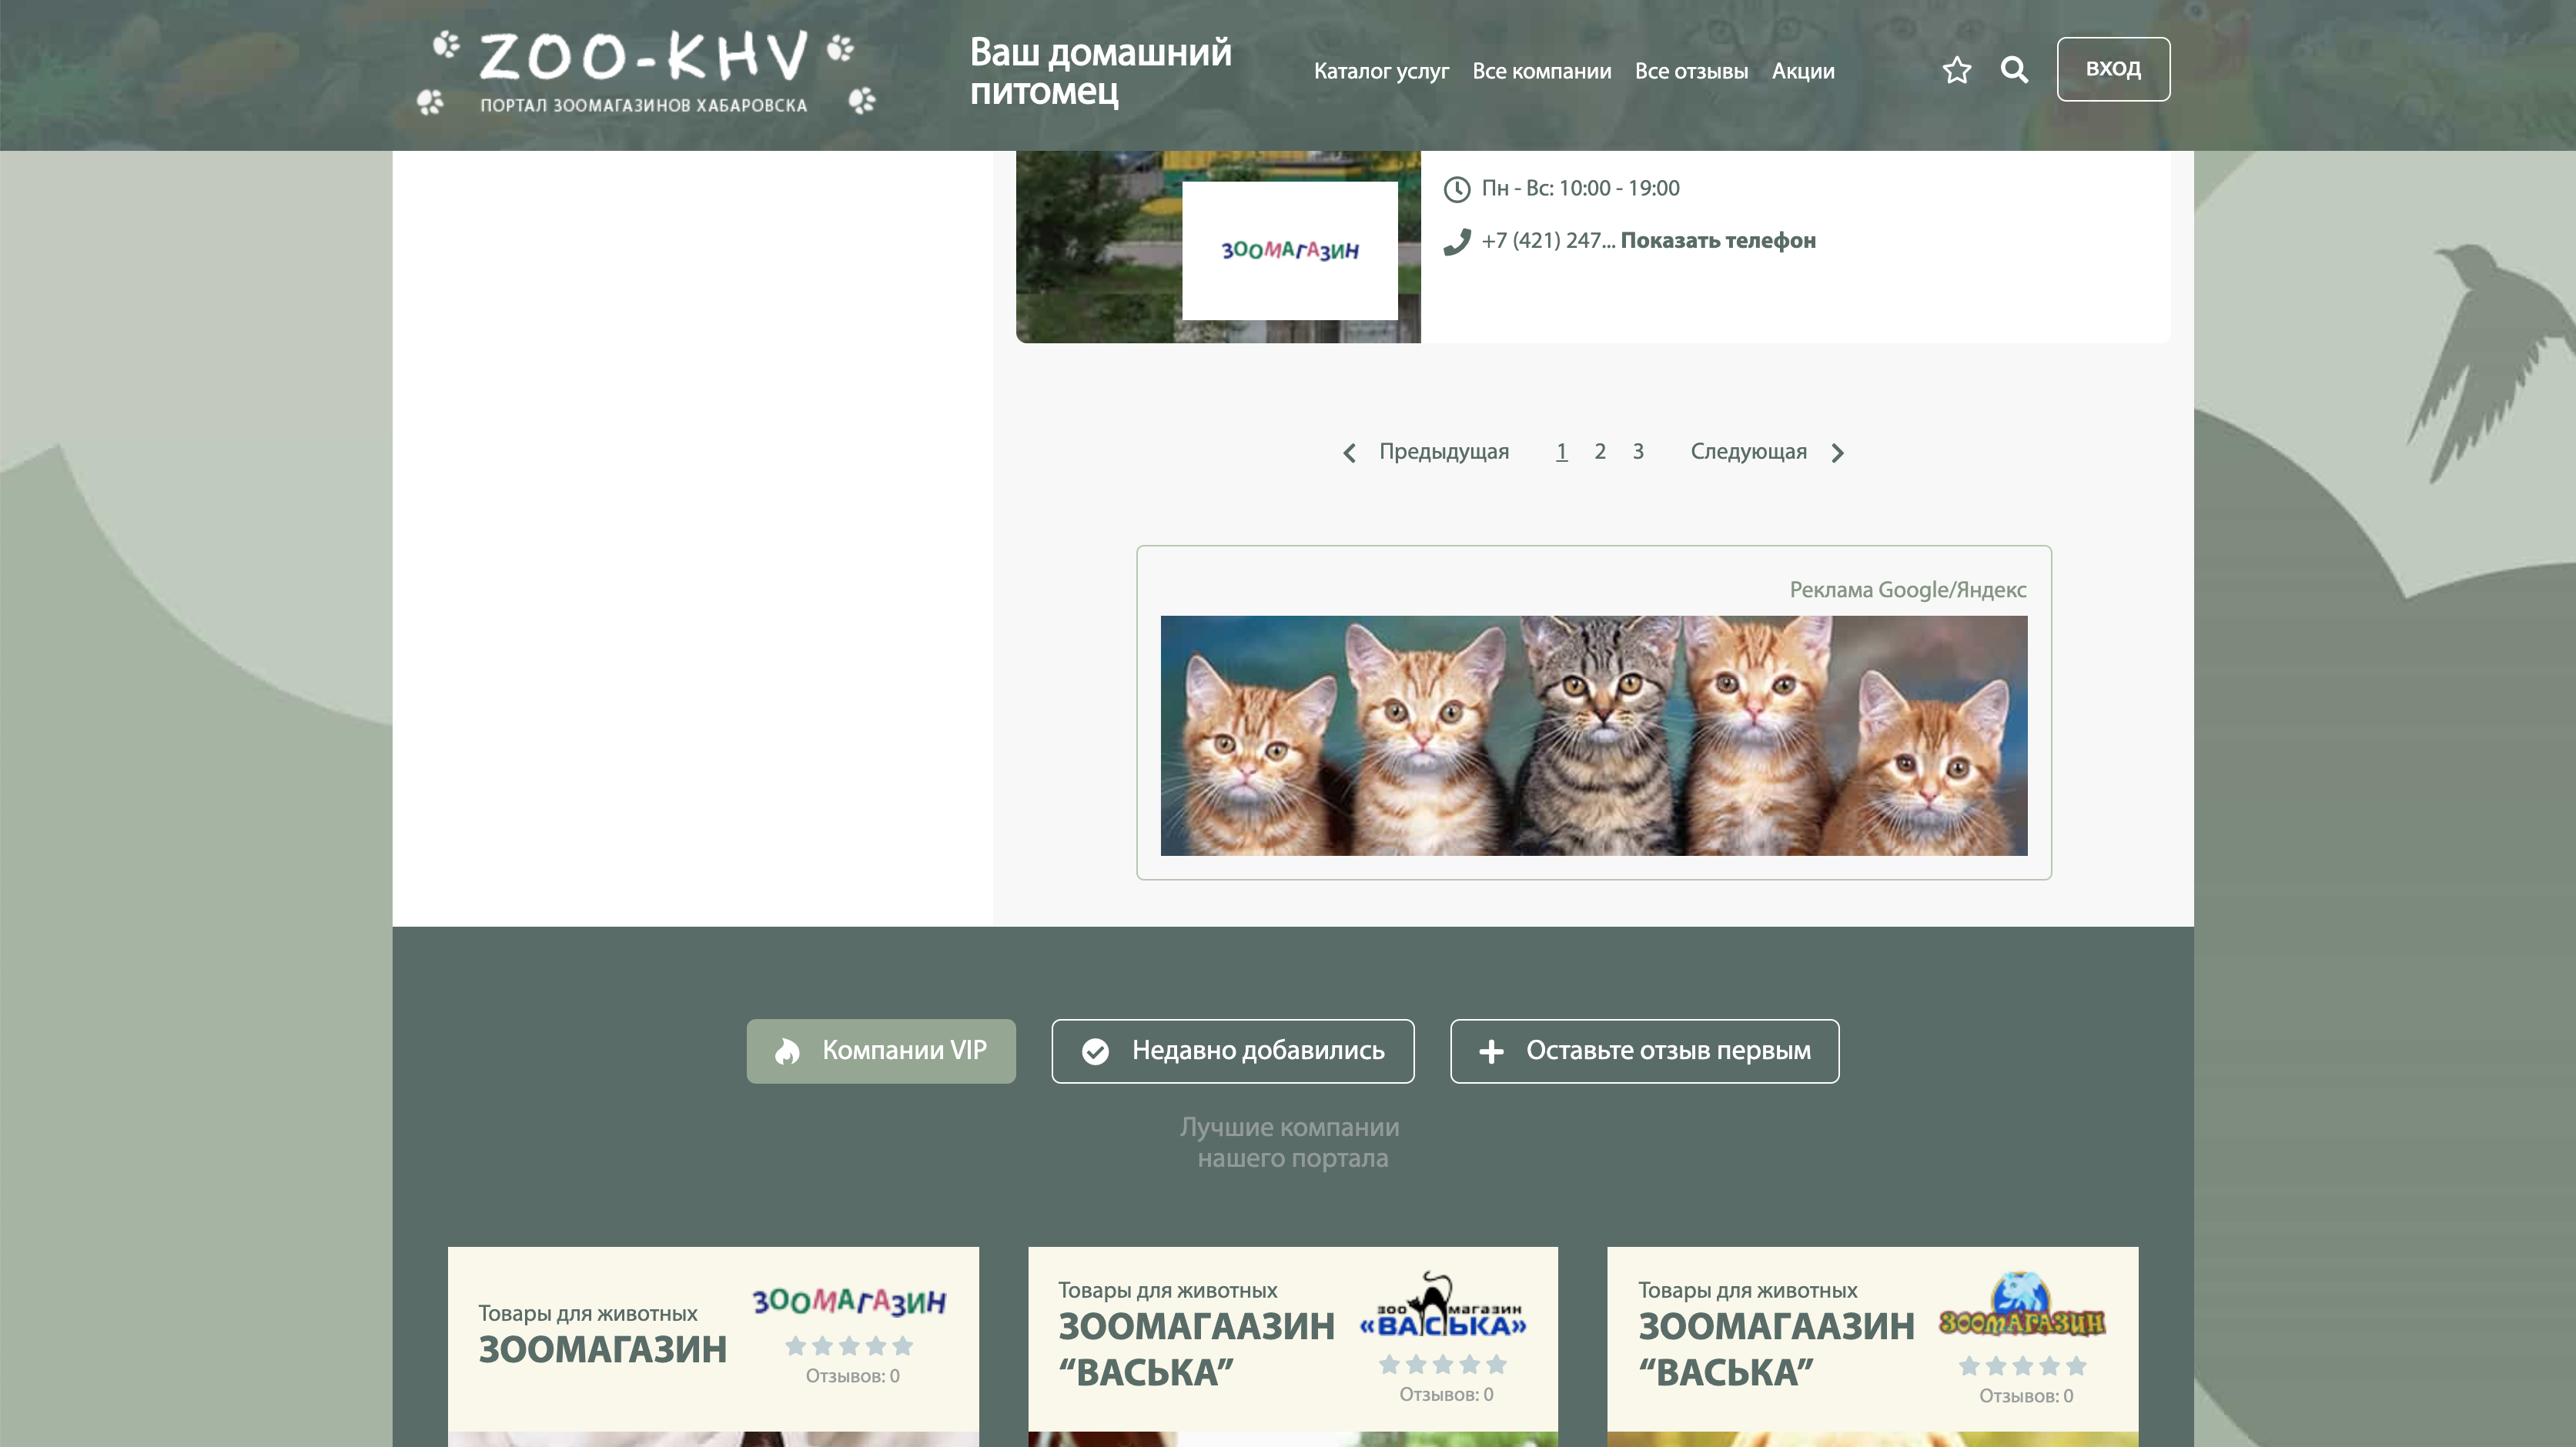Click the kittens advertisement banner
2576x1447 pixels.
[x=1594, y=735]
